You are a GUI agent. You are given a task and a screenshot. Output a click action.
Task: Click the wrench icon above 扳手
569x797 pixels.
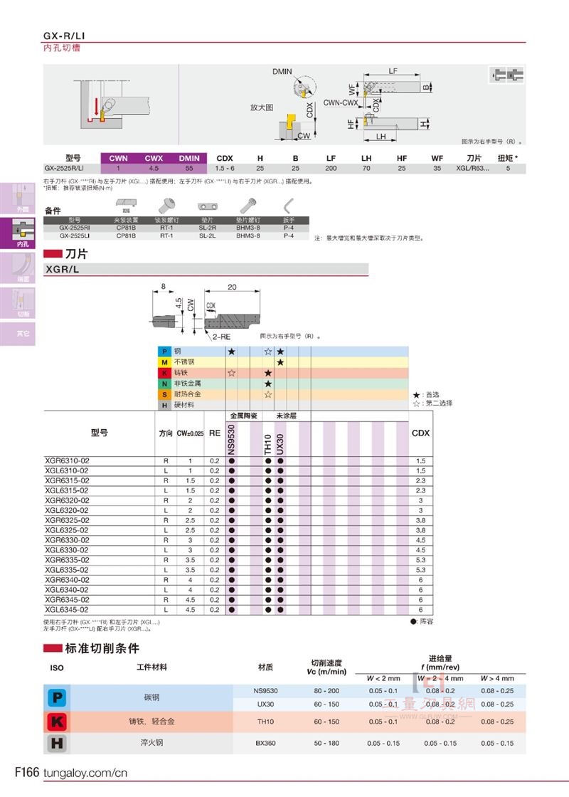click(x=289, y=206)
